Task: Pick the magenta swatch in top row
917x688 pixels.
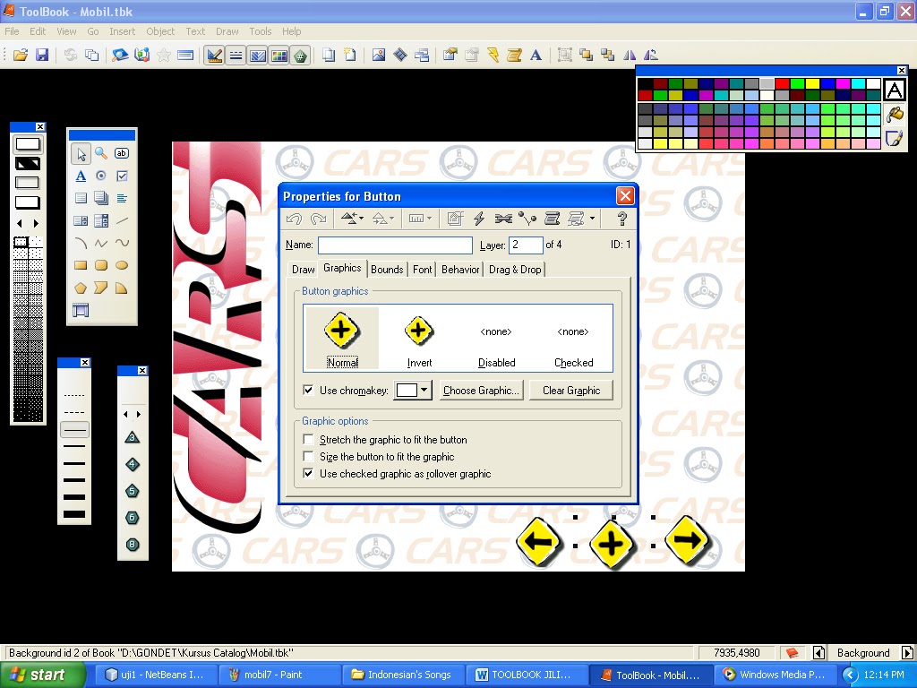Action: tap(843, 83)
